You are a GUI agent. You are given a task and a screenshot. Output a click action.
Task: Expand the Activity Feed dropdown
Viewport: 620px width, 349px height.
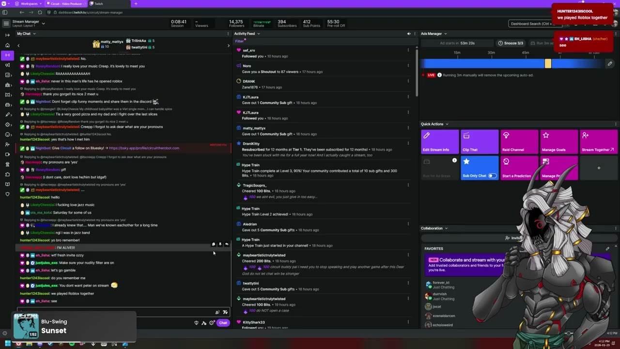click(258, 34)
